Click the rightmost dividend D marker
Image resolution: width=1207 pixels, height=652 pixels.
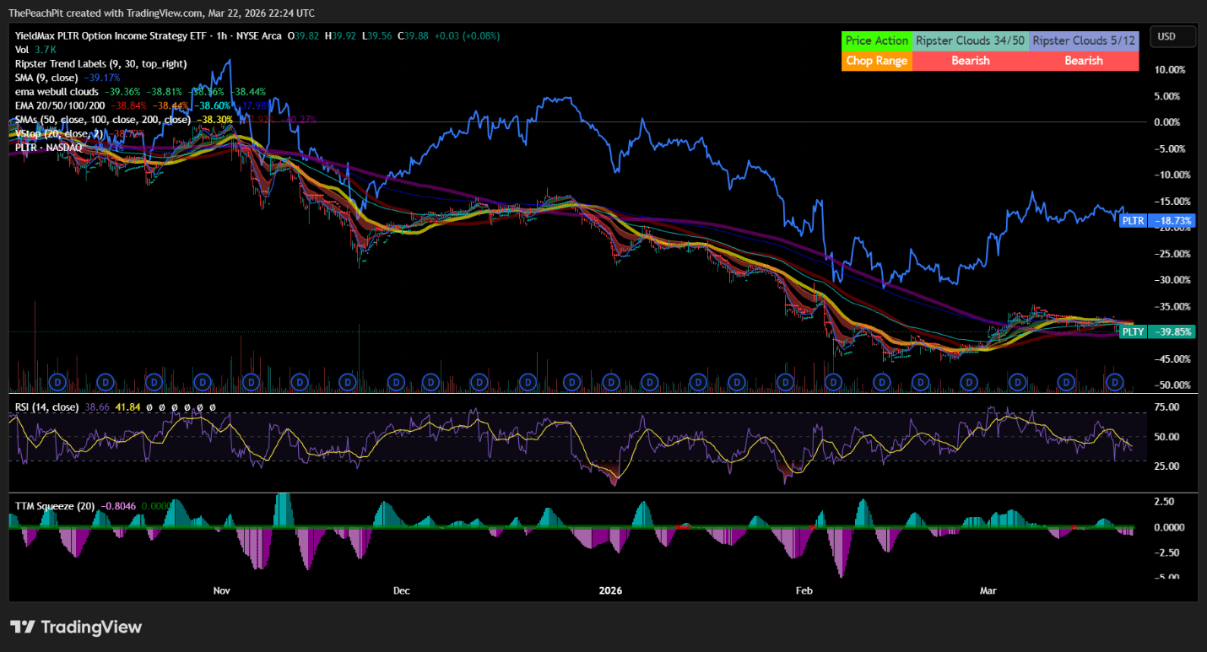click(x=1113, y=383)
